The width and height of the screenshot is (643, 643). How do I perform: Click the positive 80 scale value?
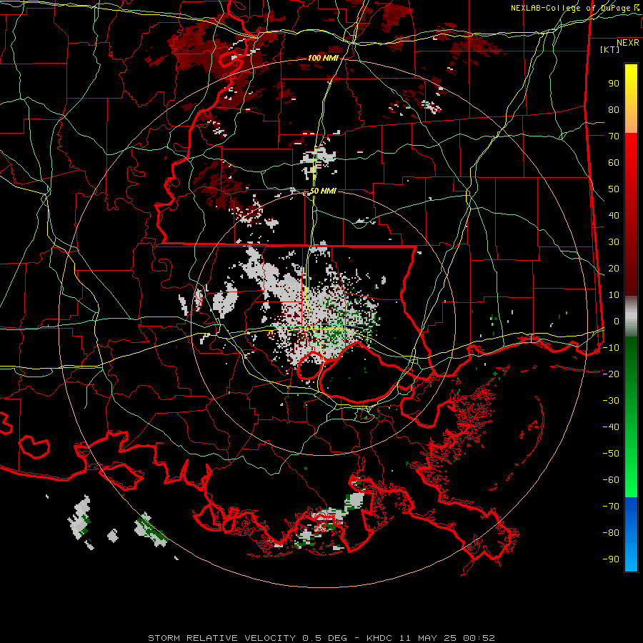click(614, 109)
